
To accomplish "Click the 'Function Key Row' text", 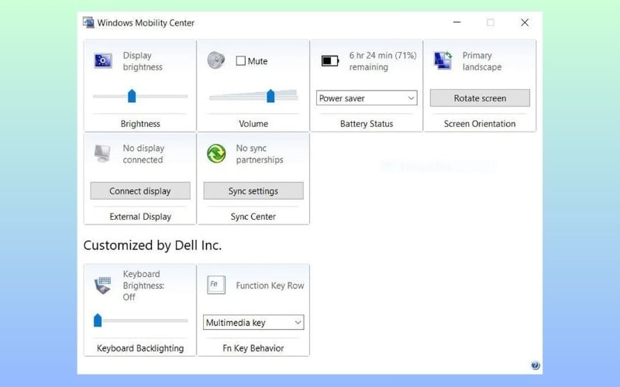I will point(270,286).
